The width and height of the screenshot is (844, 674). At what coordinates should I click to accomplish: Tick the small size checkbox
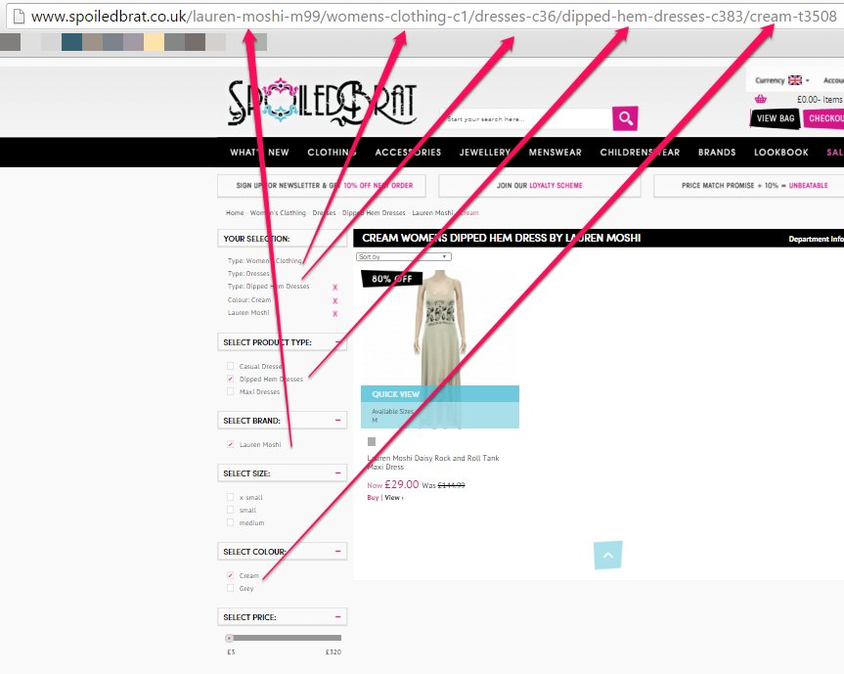point(231,510)
